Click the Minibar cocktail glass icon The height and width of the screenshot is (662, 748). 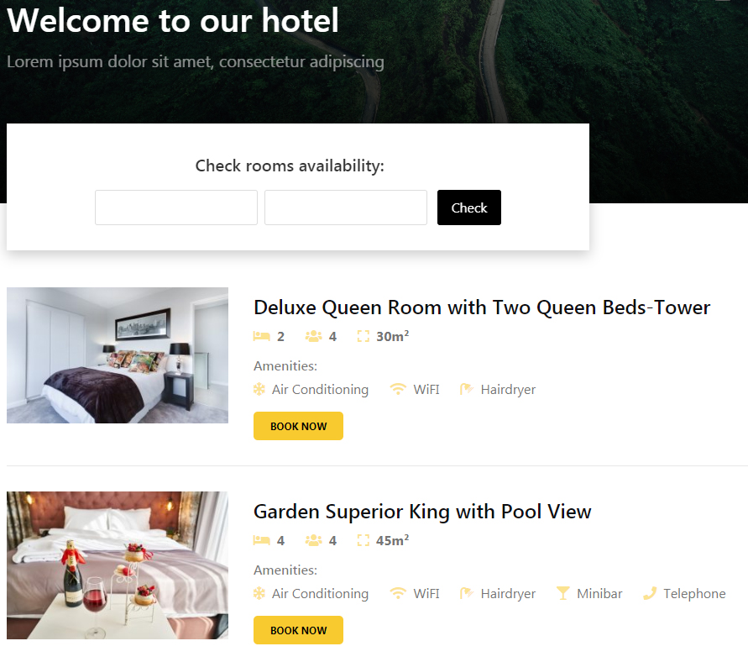point(563,593)
